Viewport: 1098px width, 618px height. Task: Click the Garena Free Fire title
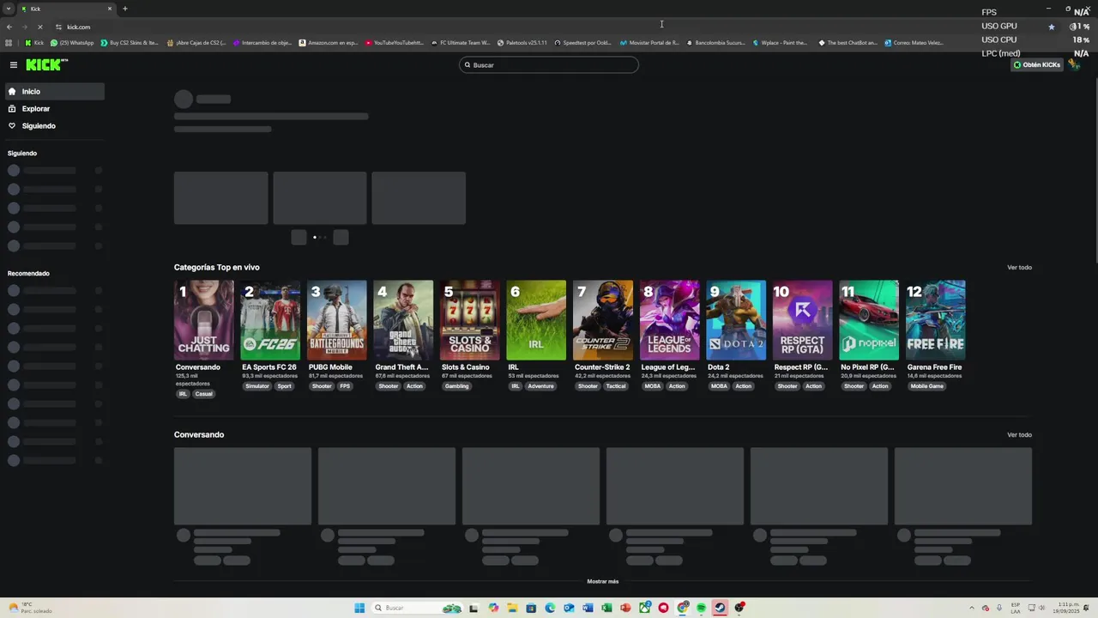coord(934,367)
